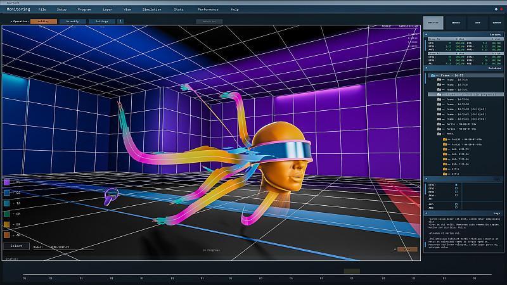Click orange folder icon beside ATR-2
507x285 pixels.
pos(445,174)
